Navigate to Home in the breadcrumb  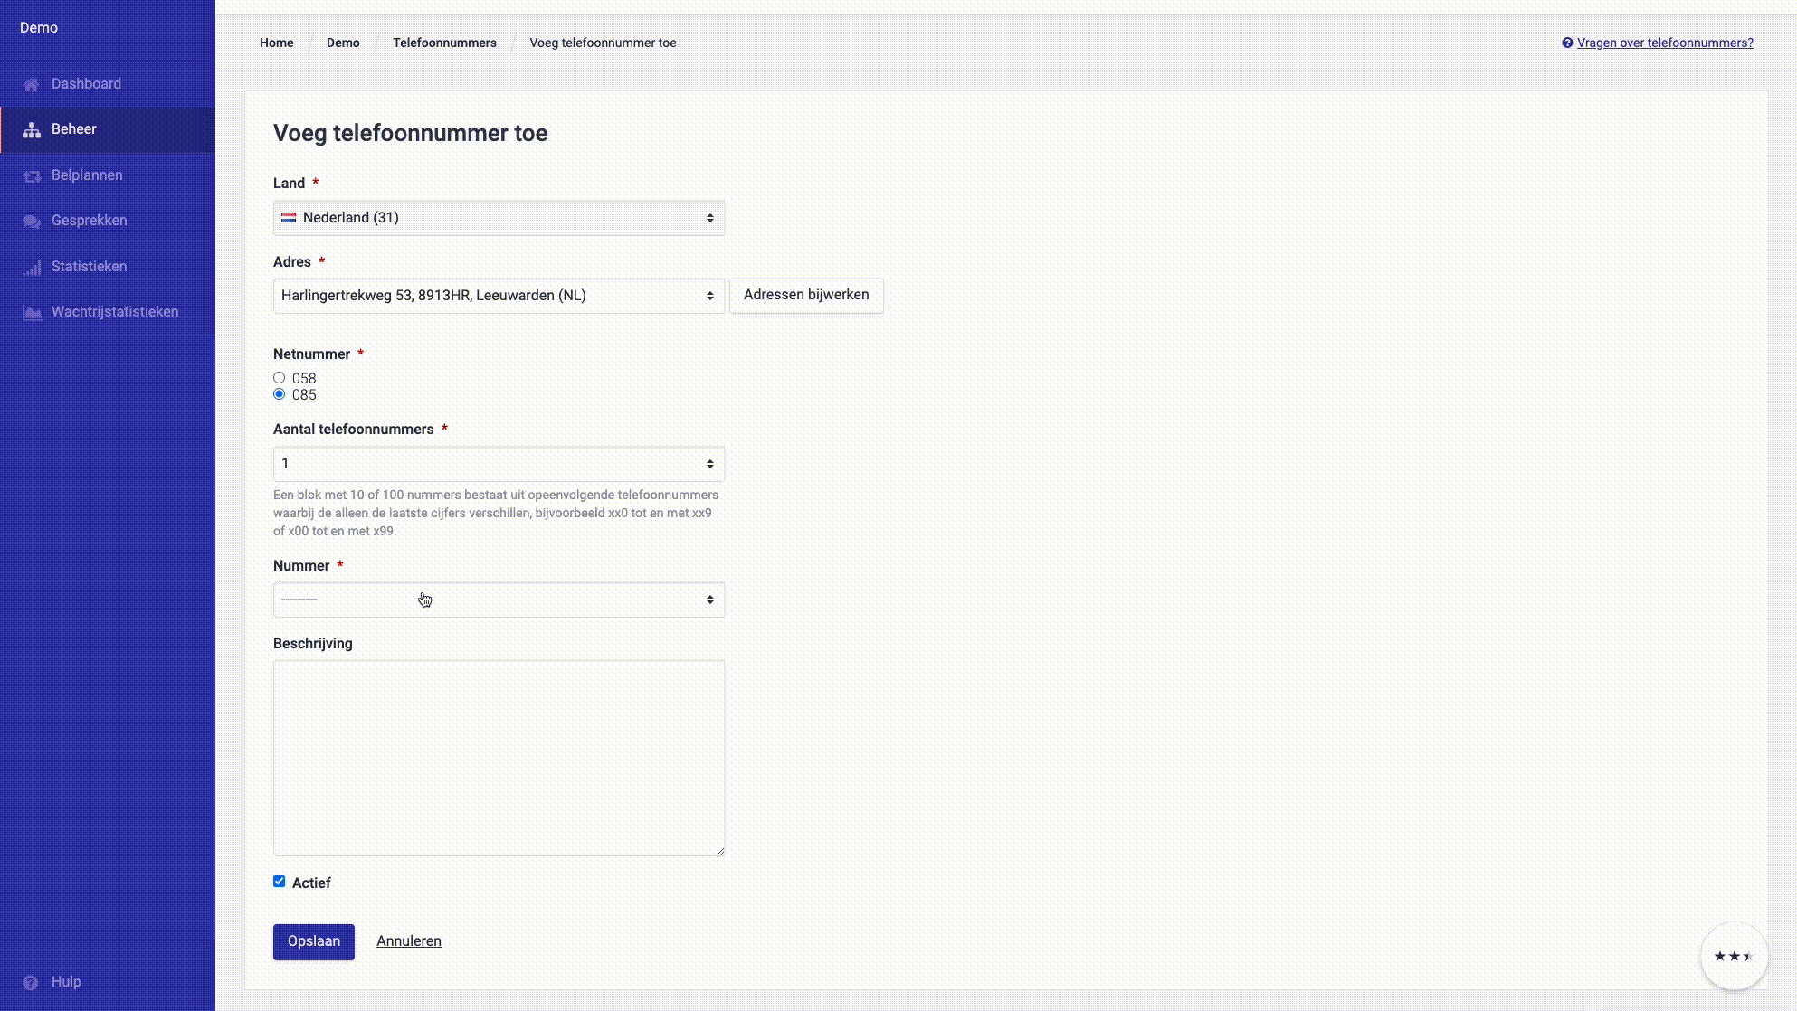[276, 43]
